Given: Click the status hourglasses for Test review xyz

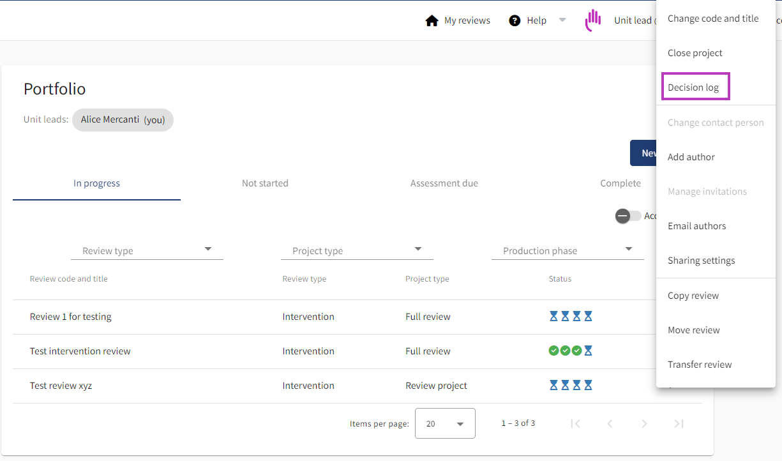Looking at the screenshot, I should [x=571, y=385].
